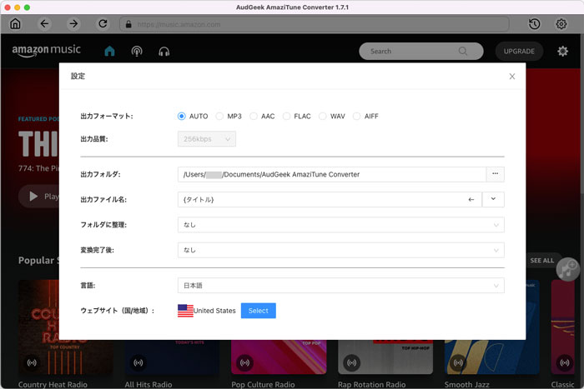Select the AAC output format

(254, 117)
